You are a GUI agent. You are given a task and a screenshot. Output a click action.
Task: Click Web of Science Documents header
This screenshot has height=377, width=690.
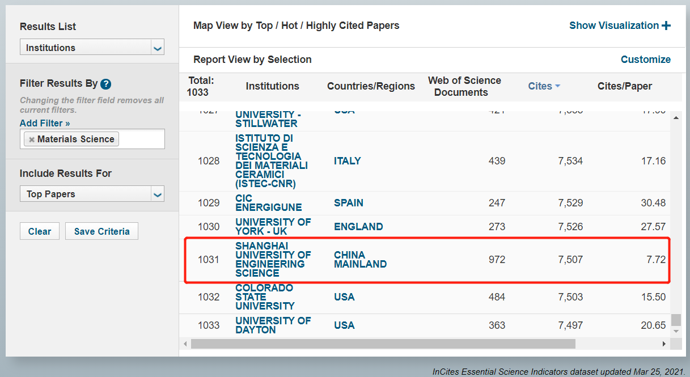[464, 86]
